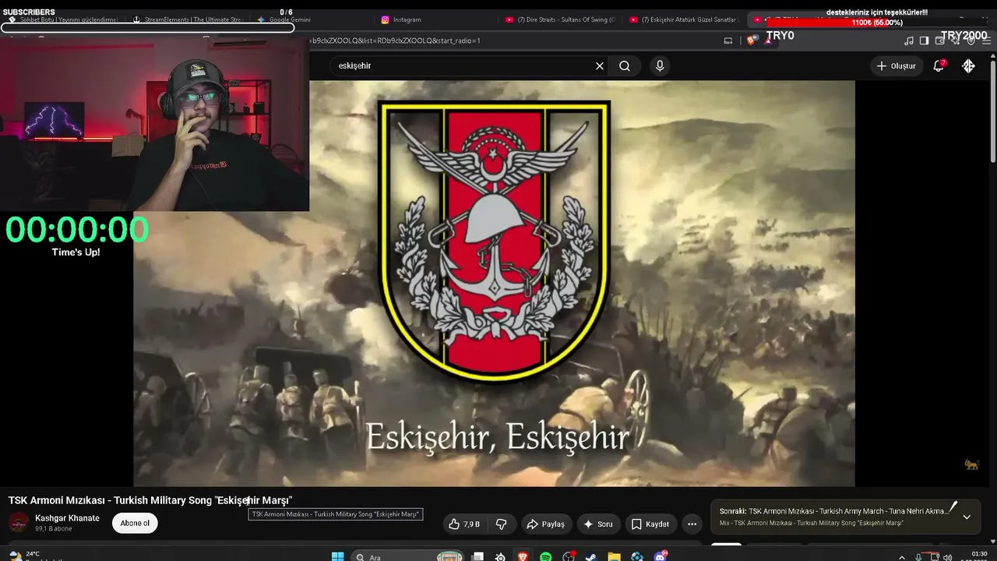
Task: Subscribe with the Abone ol button
Action: coord(135,524)
